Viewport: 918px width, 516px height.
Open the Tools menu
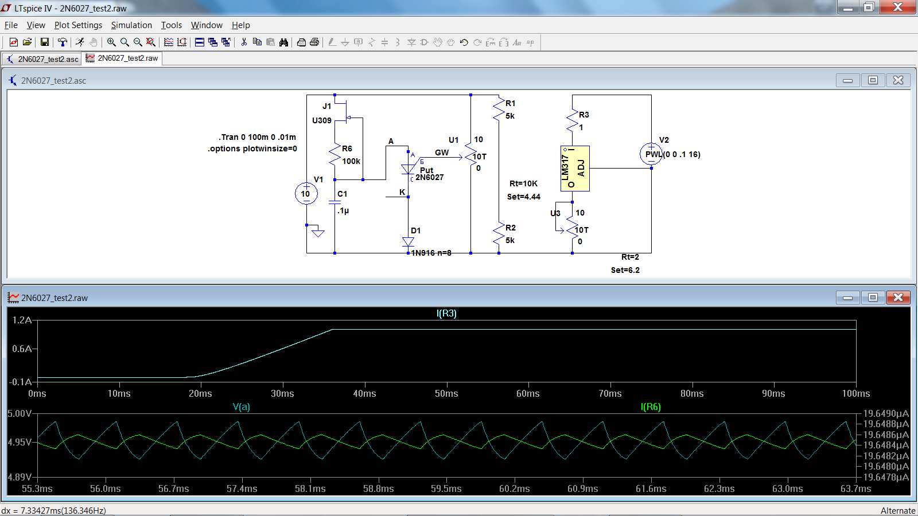[171, 25]
